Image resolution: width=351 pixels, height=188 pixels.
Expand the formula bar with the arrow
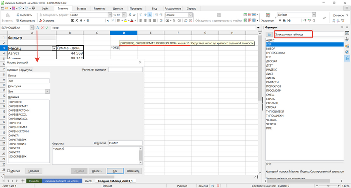[259, 27]
